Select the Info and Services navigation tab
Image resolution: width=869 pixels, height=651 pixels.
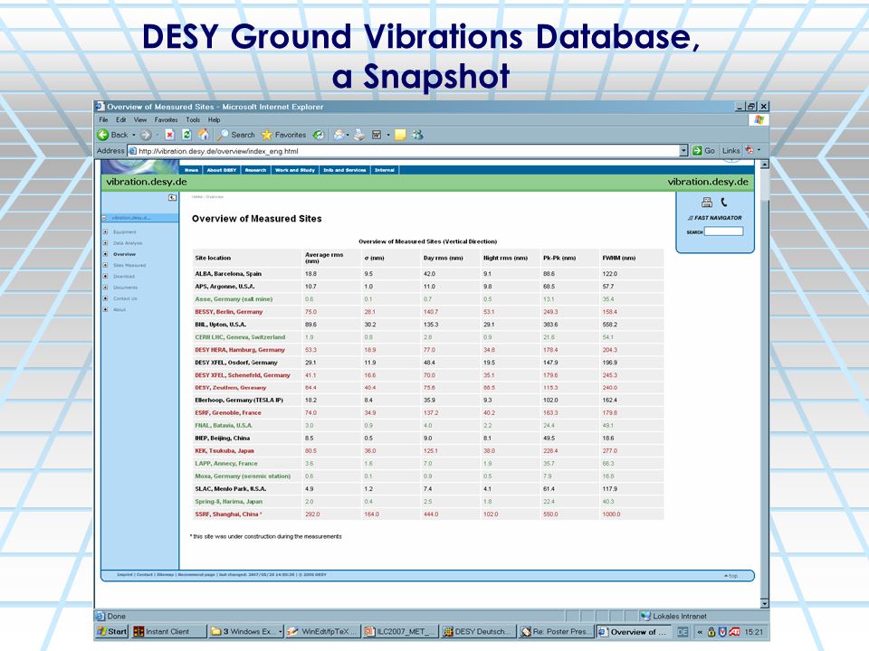click(345, 170)
